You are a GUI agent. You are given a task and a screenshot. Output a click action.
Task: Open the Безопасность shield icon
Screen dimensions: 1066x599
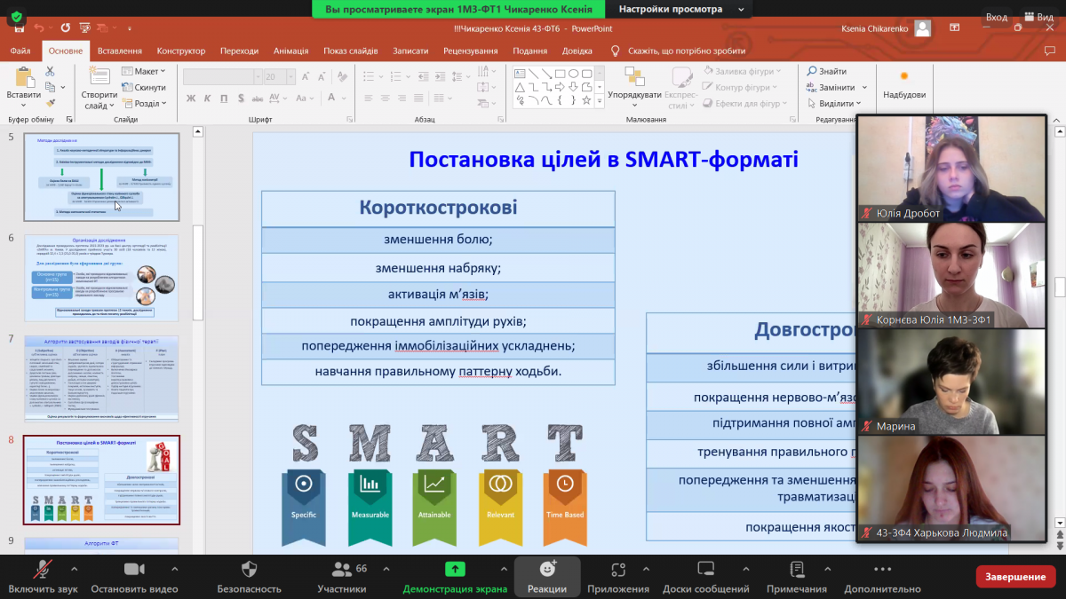pyautogui.click(x=249, y=569)
